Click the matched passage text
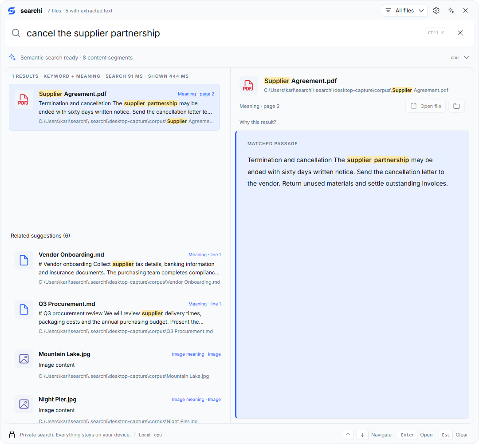 (348, 172)
